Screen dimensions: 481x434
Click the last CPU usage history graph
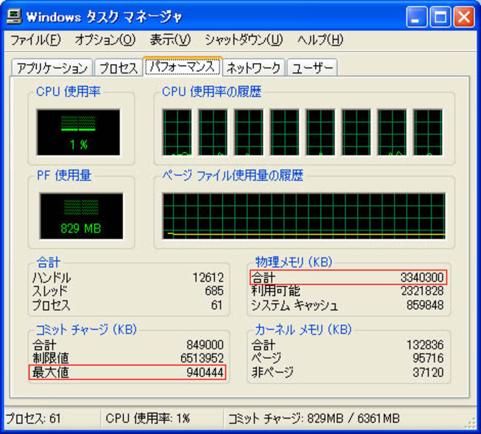point(428,132)
